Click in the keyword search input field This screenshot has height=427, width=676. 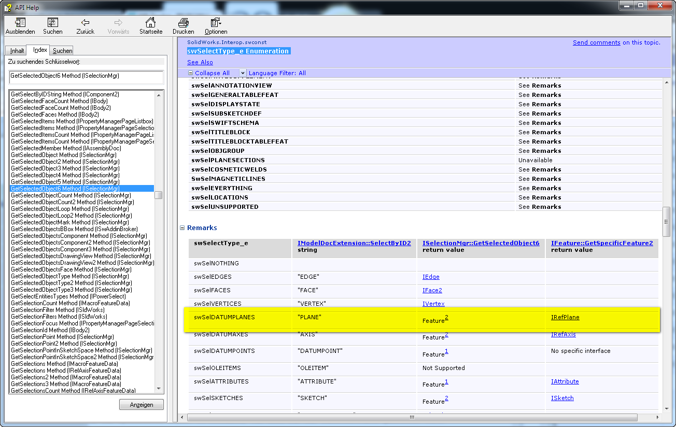coord(86,76)
